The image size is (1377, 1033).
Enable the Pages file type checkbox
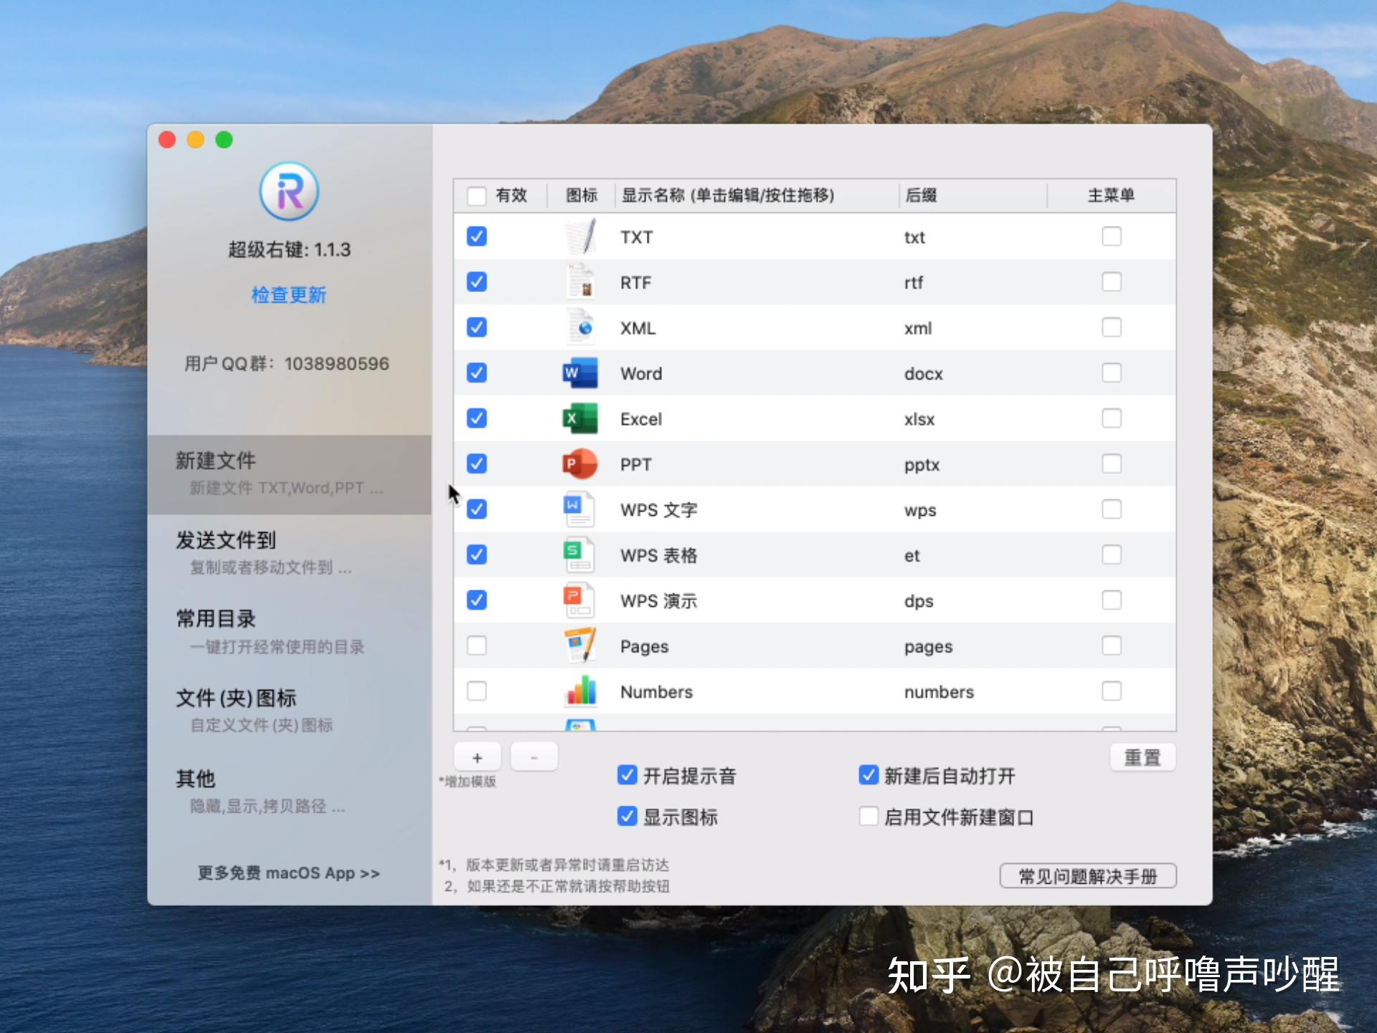click(x=476, y=646)
